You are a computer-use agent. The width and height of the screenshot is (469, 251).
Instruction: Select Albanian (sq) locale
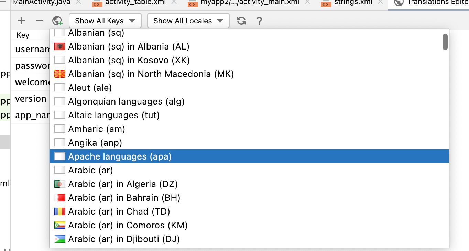[249, 33]
